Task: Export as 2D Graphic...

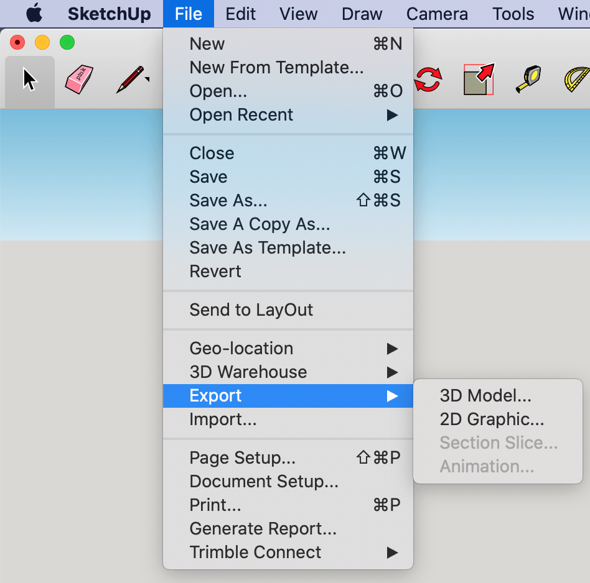Action: (498, 419)
